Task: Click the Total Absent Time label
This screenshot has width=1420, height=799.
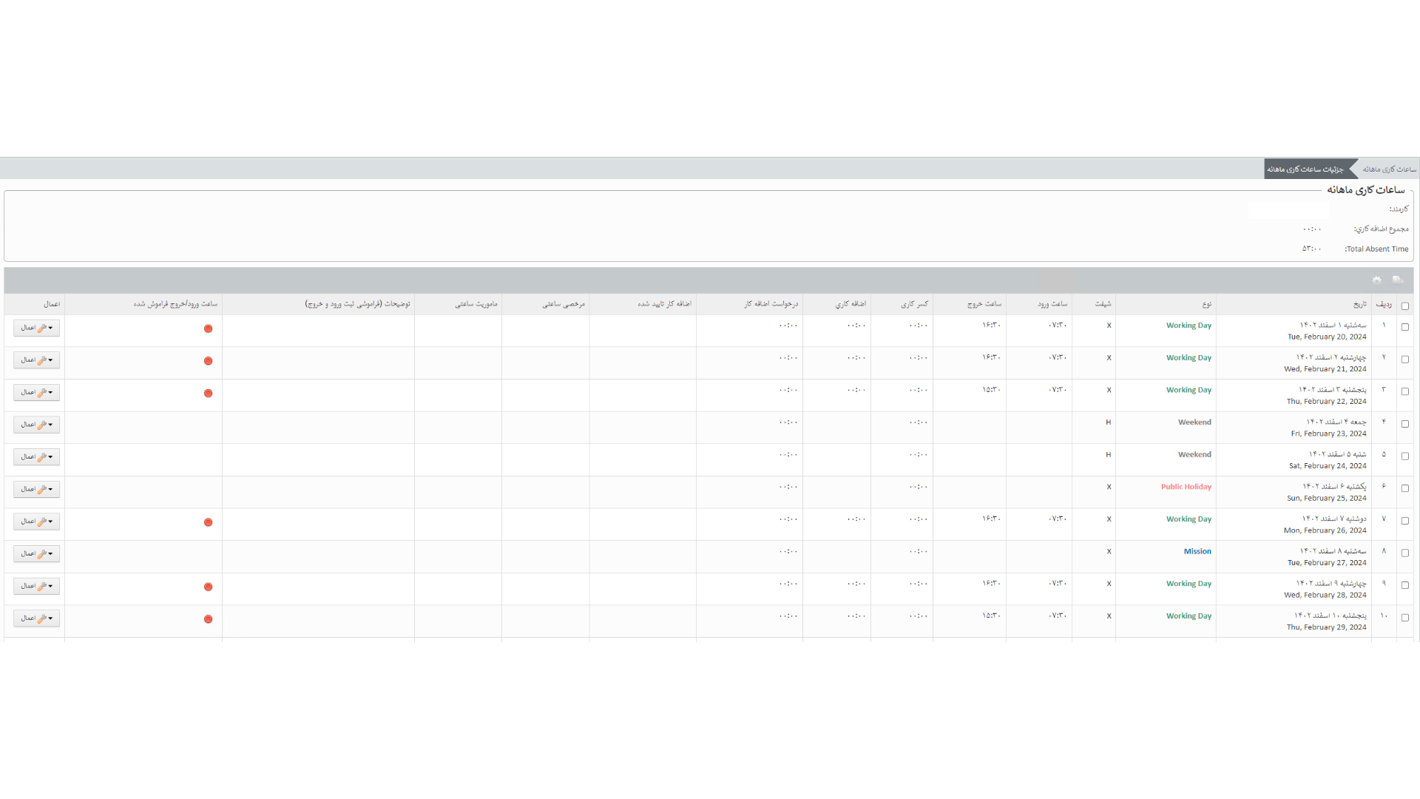Action: coord(1376,249)
